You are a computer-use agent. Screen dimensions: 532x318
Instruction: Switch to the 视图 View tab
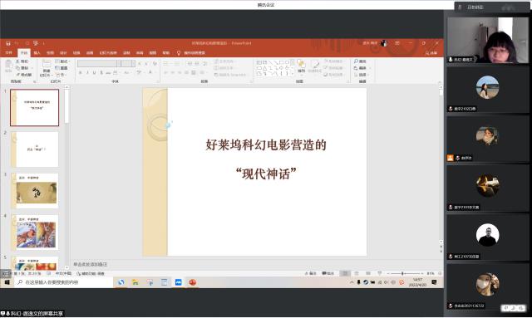(x=153, y=53)
